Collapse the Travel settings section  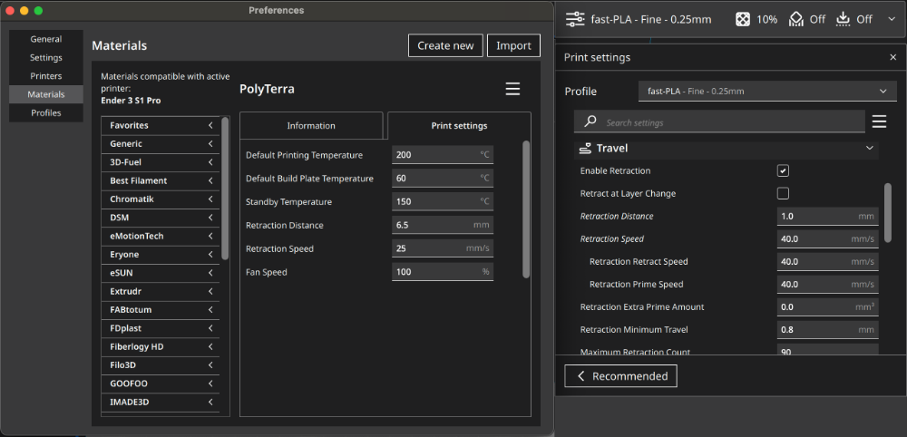(x=870, y=149)
